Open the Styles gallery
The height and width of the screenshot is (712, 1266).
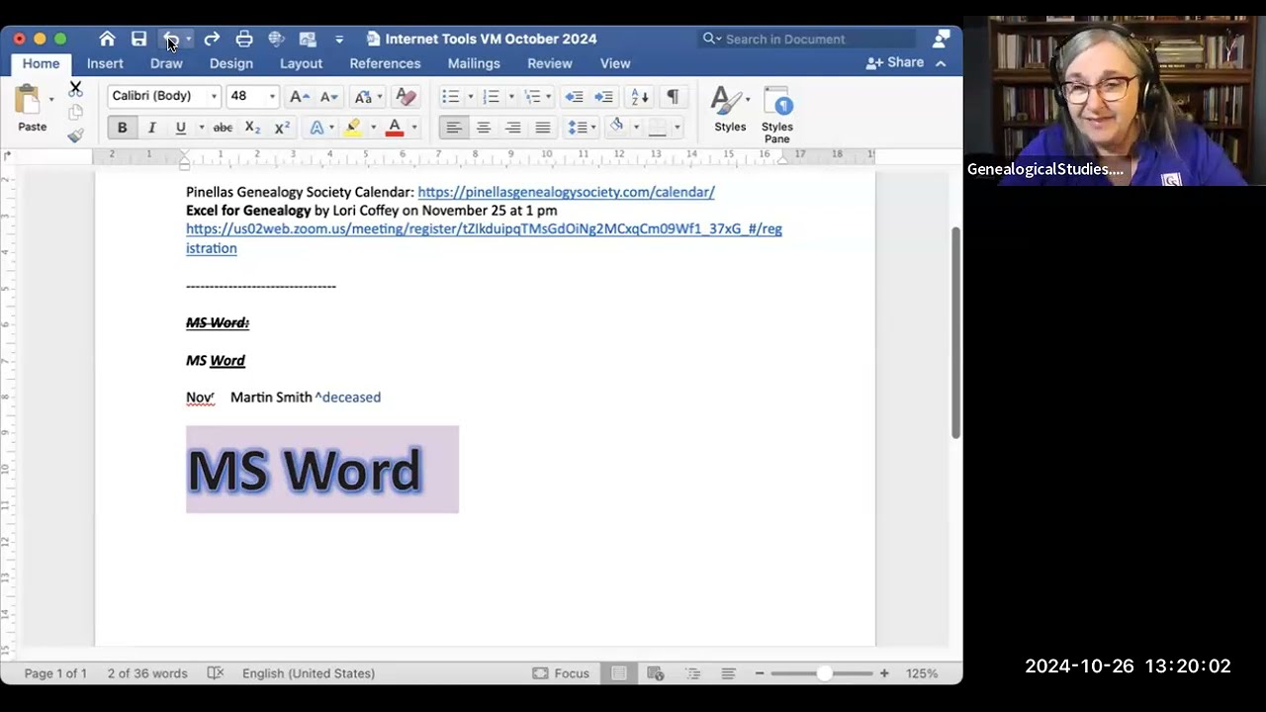[x=730, y=109]
